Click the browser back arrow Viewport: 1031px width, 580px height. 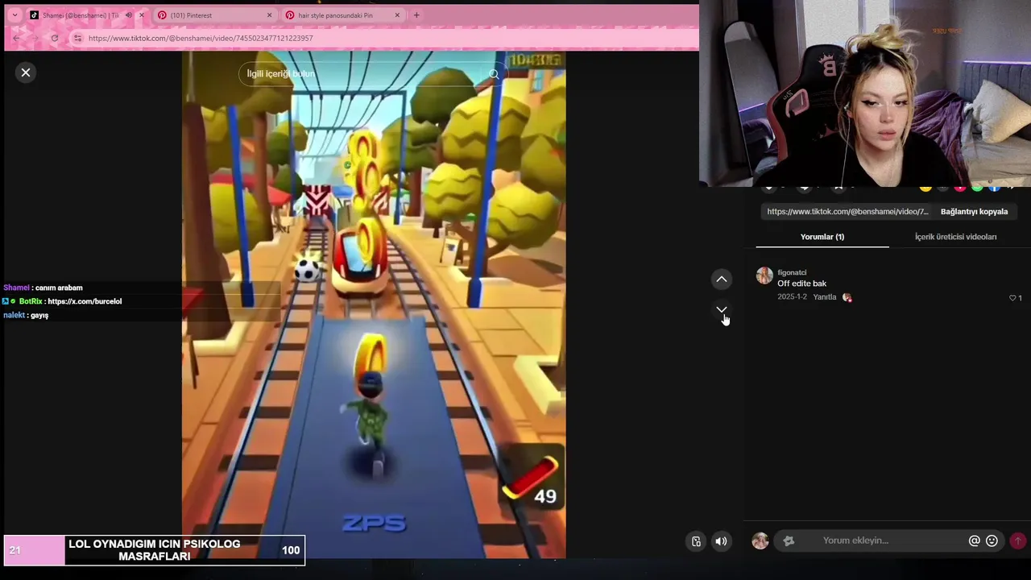pyautogui.click(x=16, y=38)
